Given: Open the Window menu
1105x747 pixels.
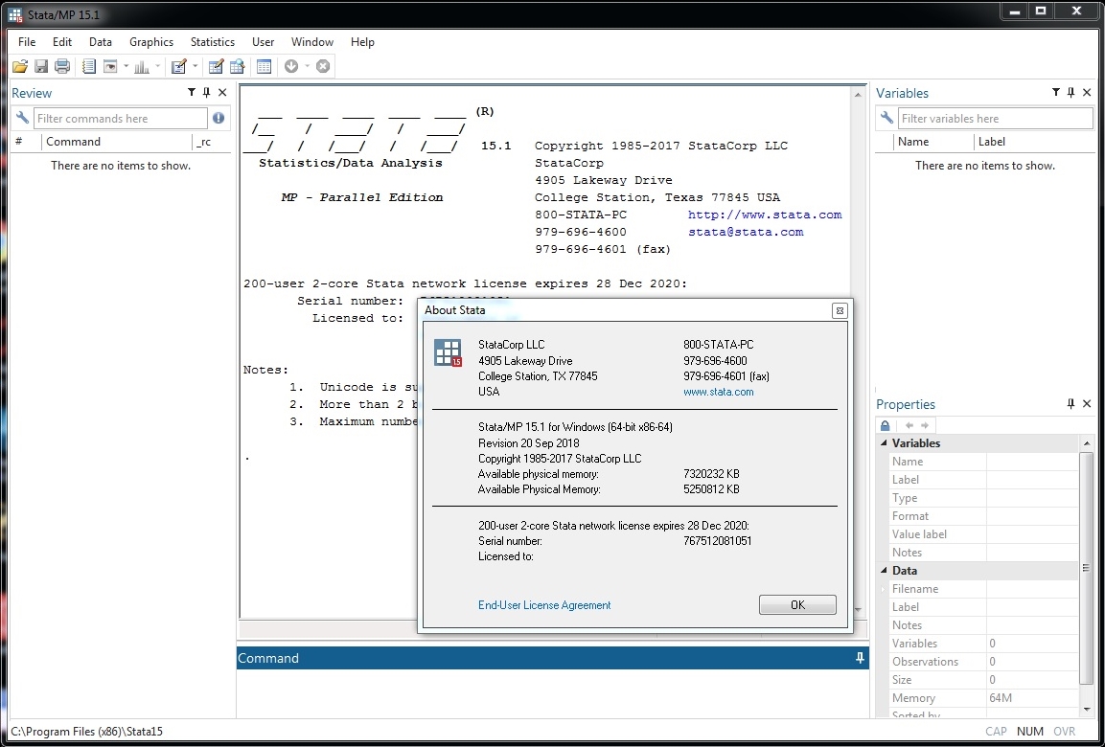Looking at the screenshot, I should 312,42.
